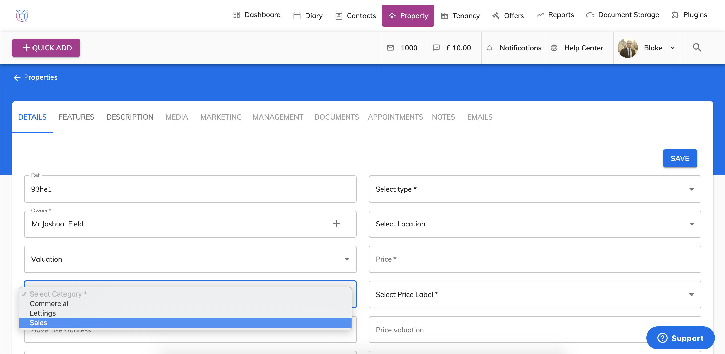The width and height of the screenshot is (725, 354).
Task: Expand Select Price Label dropdown
Action: tap(535, 294)
